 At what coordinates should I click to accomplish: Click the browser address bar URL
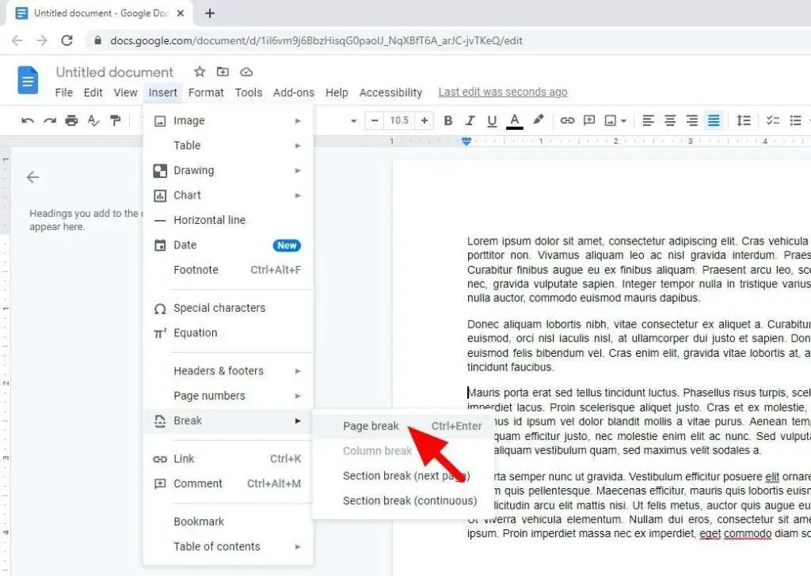tap(316, 40)
